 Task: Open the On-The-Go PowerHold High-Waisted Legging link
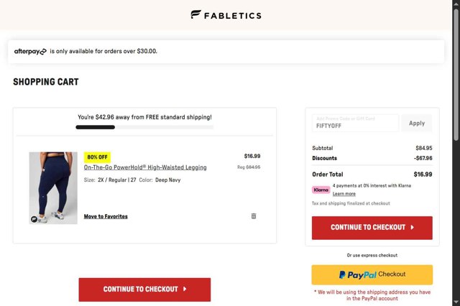[x=145, y=167]
